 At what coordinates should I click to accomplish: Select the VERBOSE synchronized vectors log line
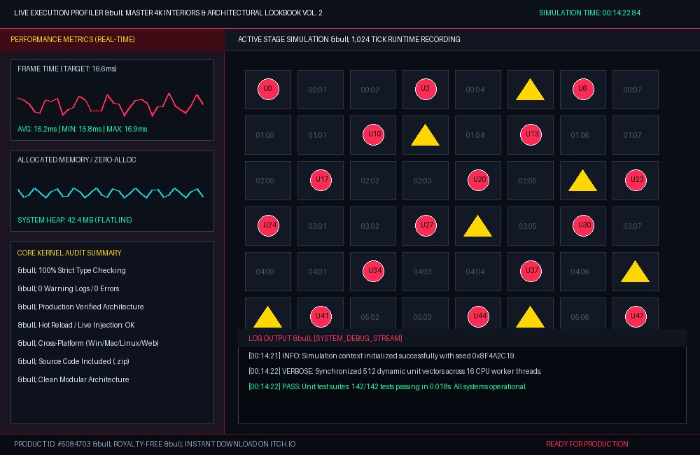395,372
